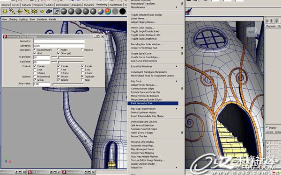Open option box beside Connect Border Edges
The height and width of the screenshot is (175, 281).
point(182,89)
